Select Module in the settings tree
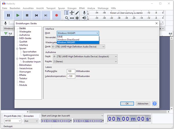This screenshot has height=129, width=174. 23,85
